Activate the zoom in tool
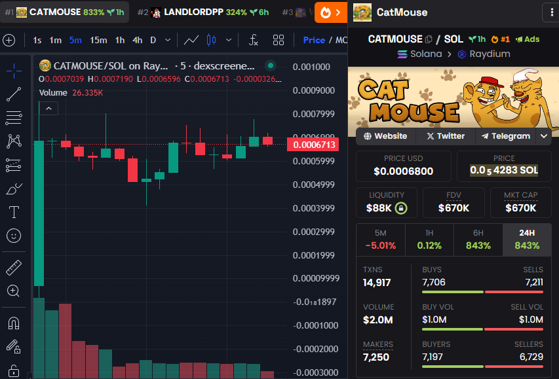 (14, 291)
